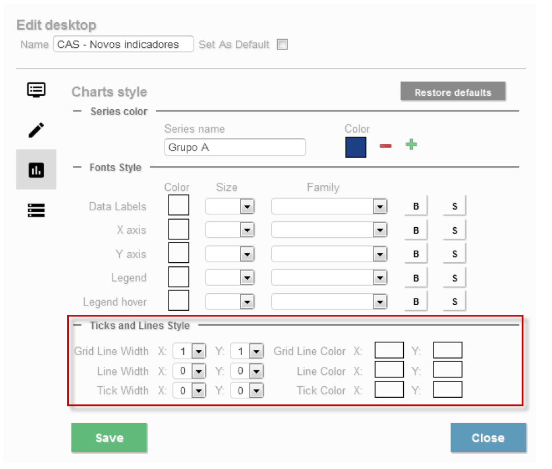
Task: Open the desktop layout sidebar icon
Action: click(36, 90)
